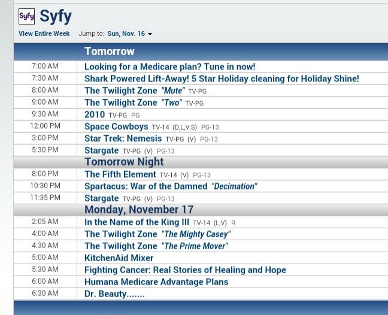Open The Twilight Zone "Two" episode
The image size is (388, 315).
coord(133,103)
